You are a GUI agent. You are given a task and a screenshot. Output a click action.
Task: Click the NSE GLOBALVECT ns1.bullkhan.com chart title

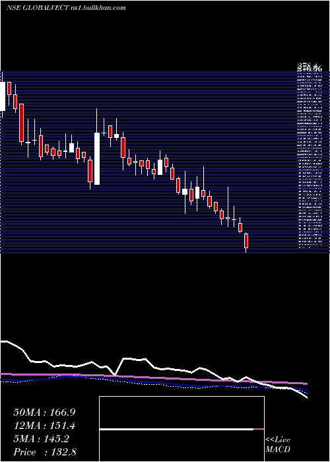(66, 8)
